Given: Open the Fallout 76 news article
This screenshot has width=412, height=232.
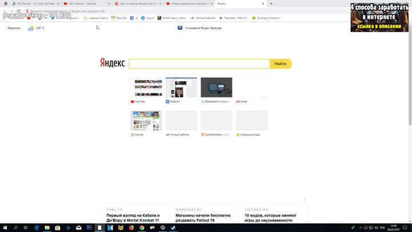Looking at the screenshot, I should 203,218.
